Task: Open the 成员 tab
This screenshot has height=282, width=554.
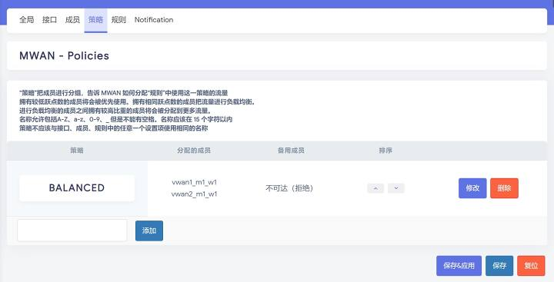Action: [72, 20]
